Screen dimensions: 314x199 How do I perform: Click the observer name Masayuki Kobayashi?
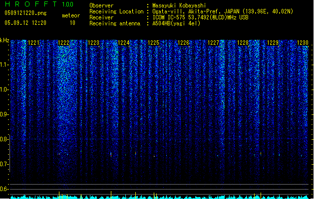179,5
